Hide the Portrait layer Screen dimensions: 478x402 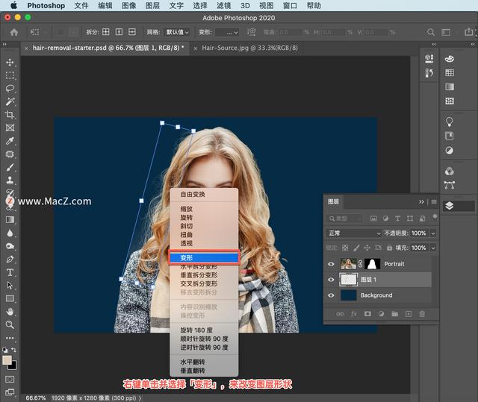tap(332, 264)
